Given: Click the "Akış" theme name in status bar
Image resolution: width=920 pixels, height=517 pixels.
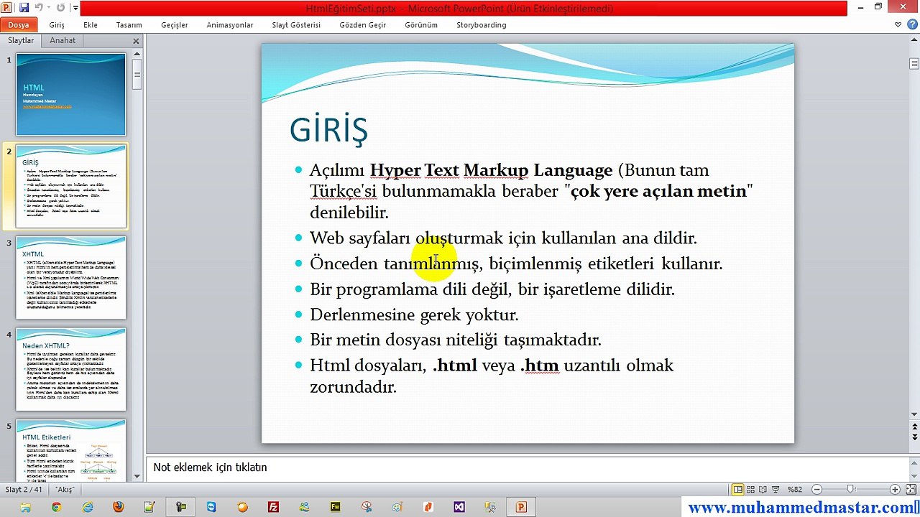Looking at the screenshot, I should pos(65,490).
